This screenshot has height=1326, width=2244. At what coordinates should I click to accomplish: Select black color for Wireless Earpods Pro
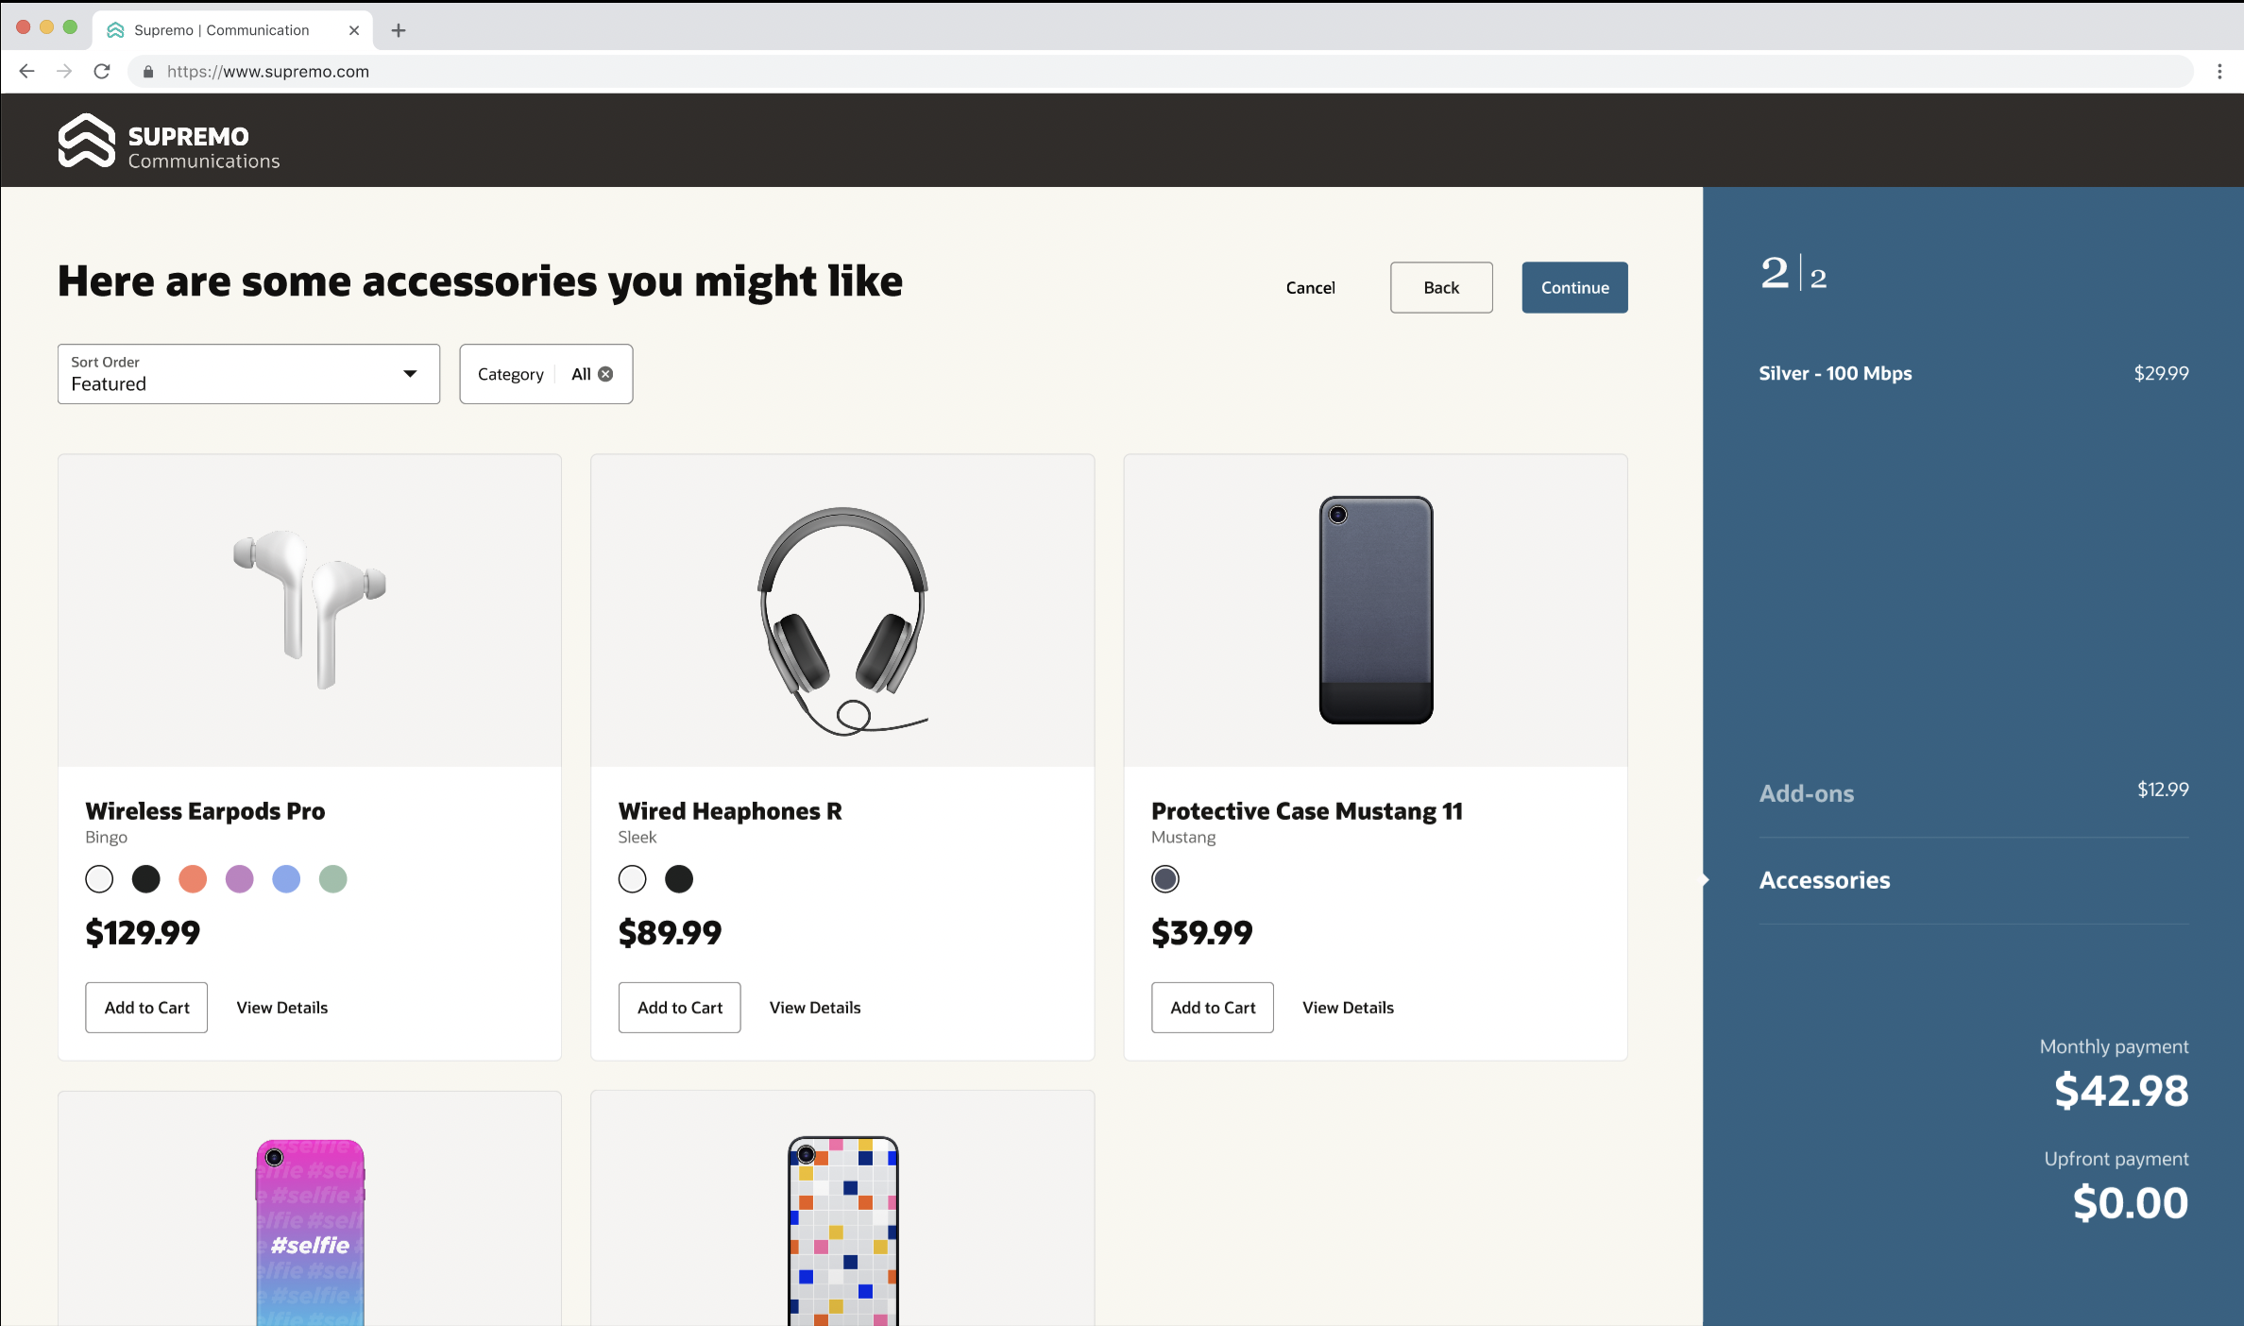coord(145,879)
